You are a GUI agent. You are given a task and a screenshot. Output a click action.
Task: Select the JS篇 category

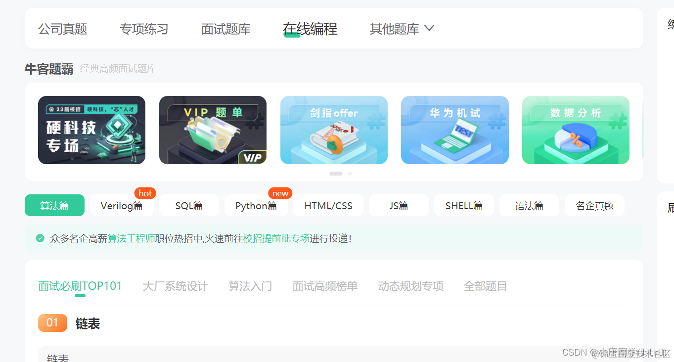[x=399, y=205]
